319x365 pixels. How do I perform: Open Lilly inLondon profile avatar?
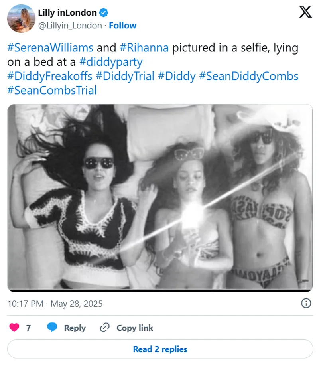[21, 18]
